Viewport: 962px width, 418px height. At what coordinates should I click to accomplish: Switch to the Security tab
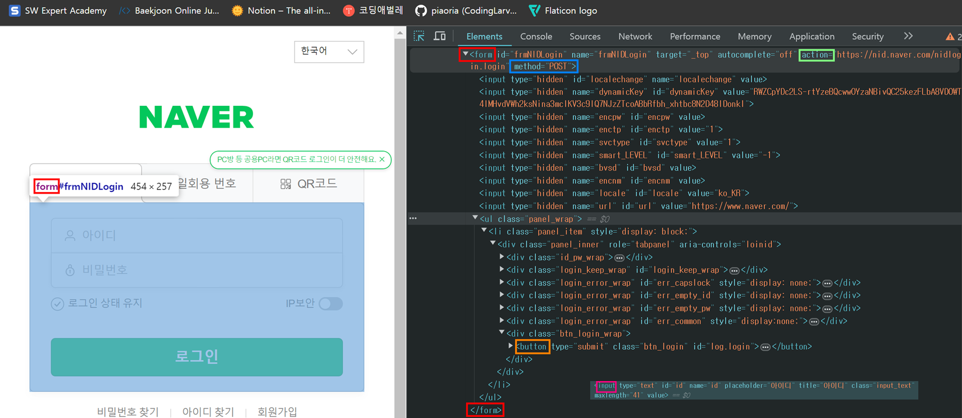[867, 36]
